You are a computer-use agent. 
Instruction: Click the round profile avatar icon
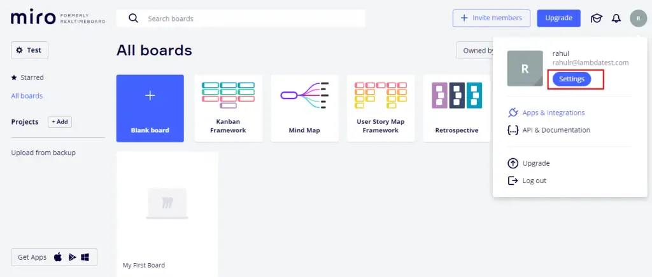coord(638,18)
